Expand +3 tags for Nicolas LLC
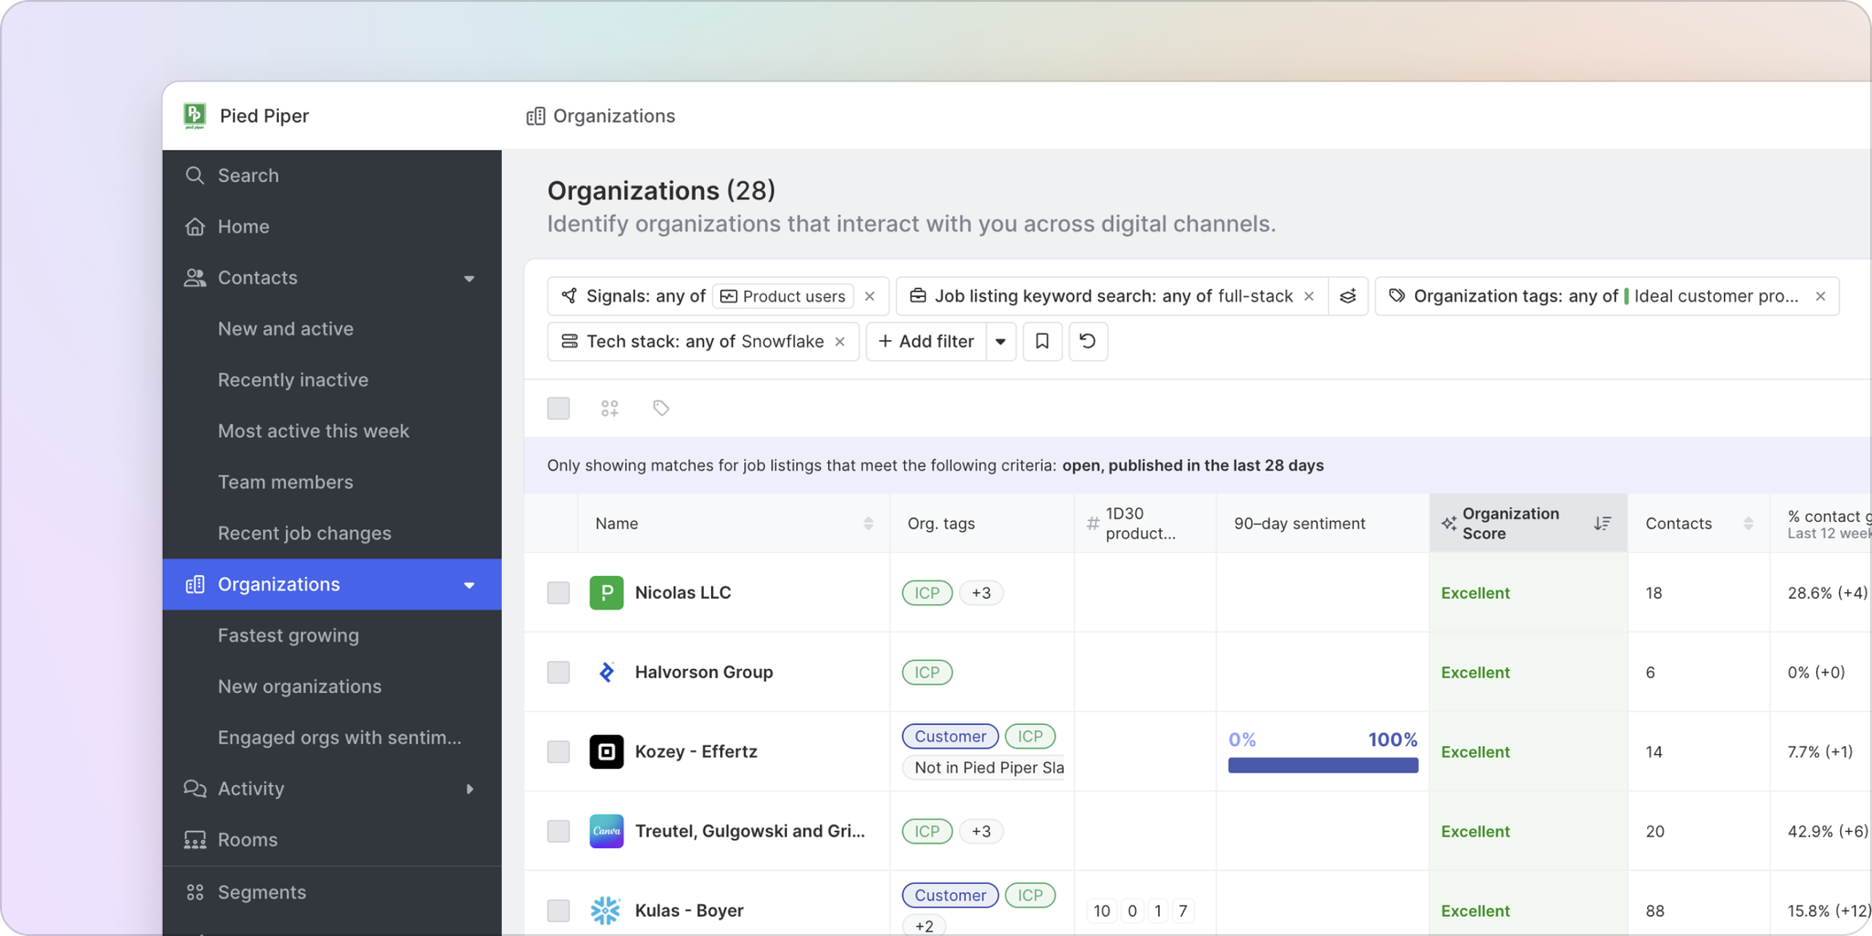Screen dimensions: 1872x936 click(981, 593)
